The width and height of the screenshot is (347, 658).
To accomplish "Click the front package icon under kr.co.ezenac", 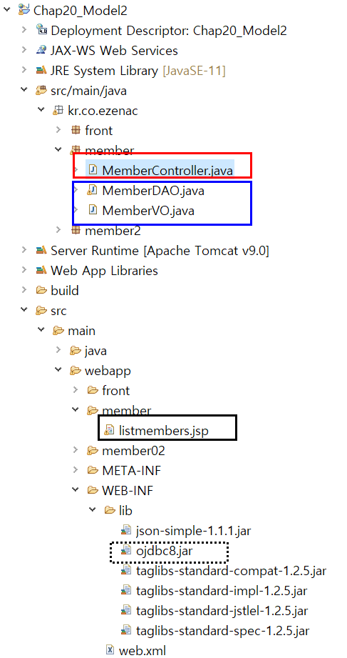I will coord(76,131).
